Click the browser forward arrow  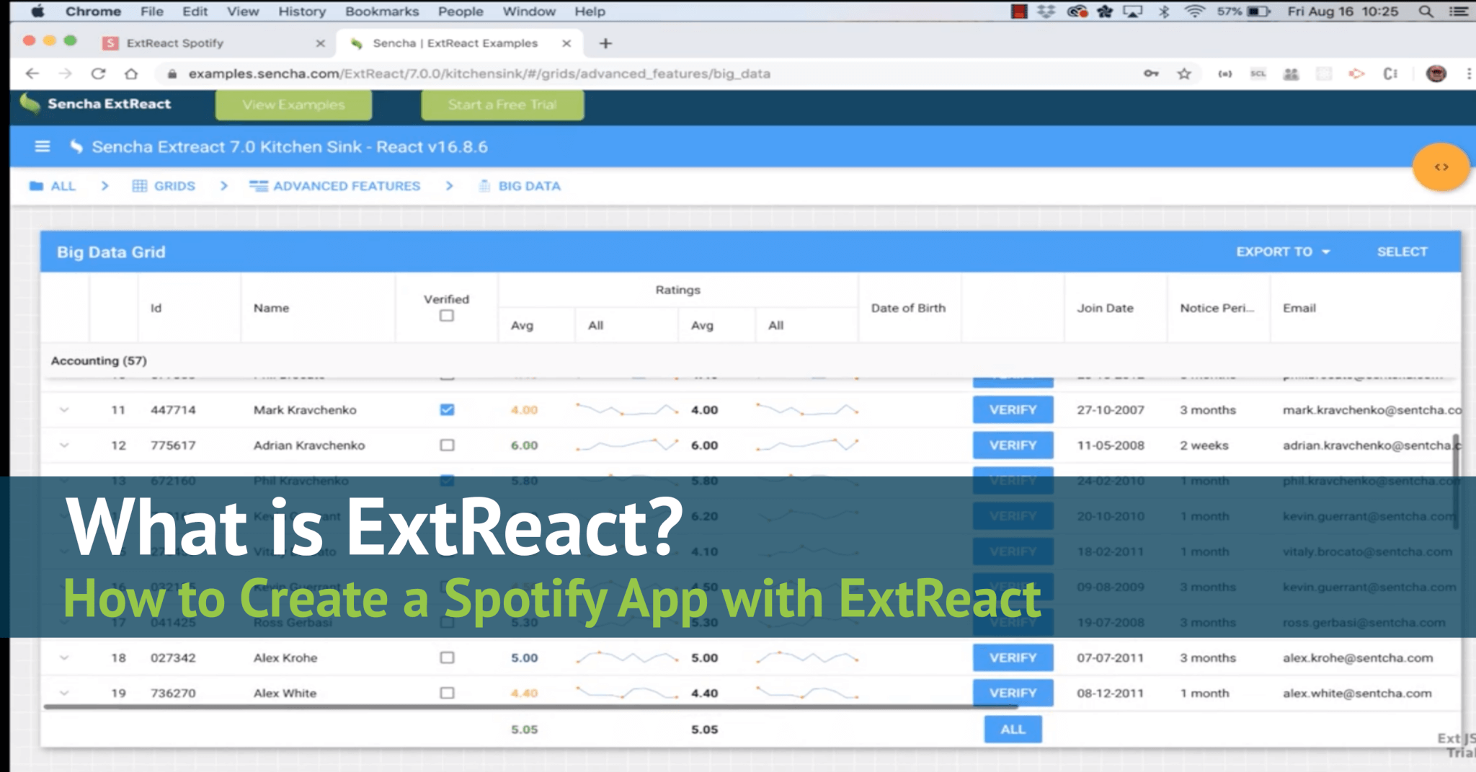65,74
